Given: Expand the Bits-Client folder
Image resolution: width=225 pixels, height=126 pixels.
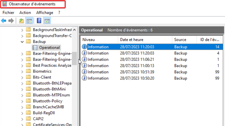Looking at the screenshot, I should (x=22, y=77).
